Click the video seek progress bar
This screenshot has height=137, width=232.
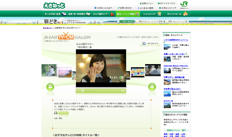[108, 91]
